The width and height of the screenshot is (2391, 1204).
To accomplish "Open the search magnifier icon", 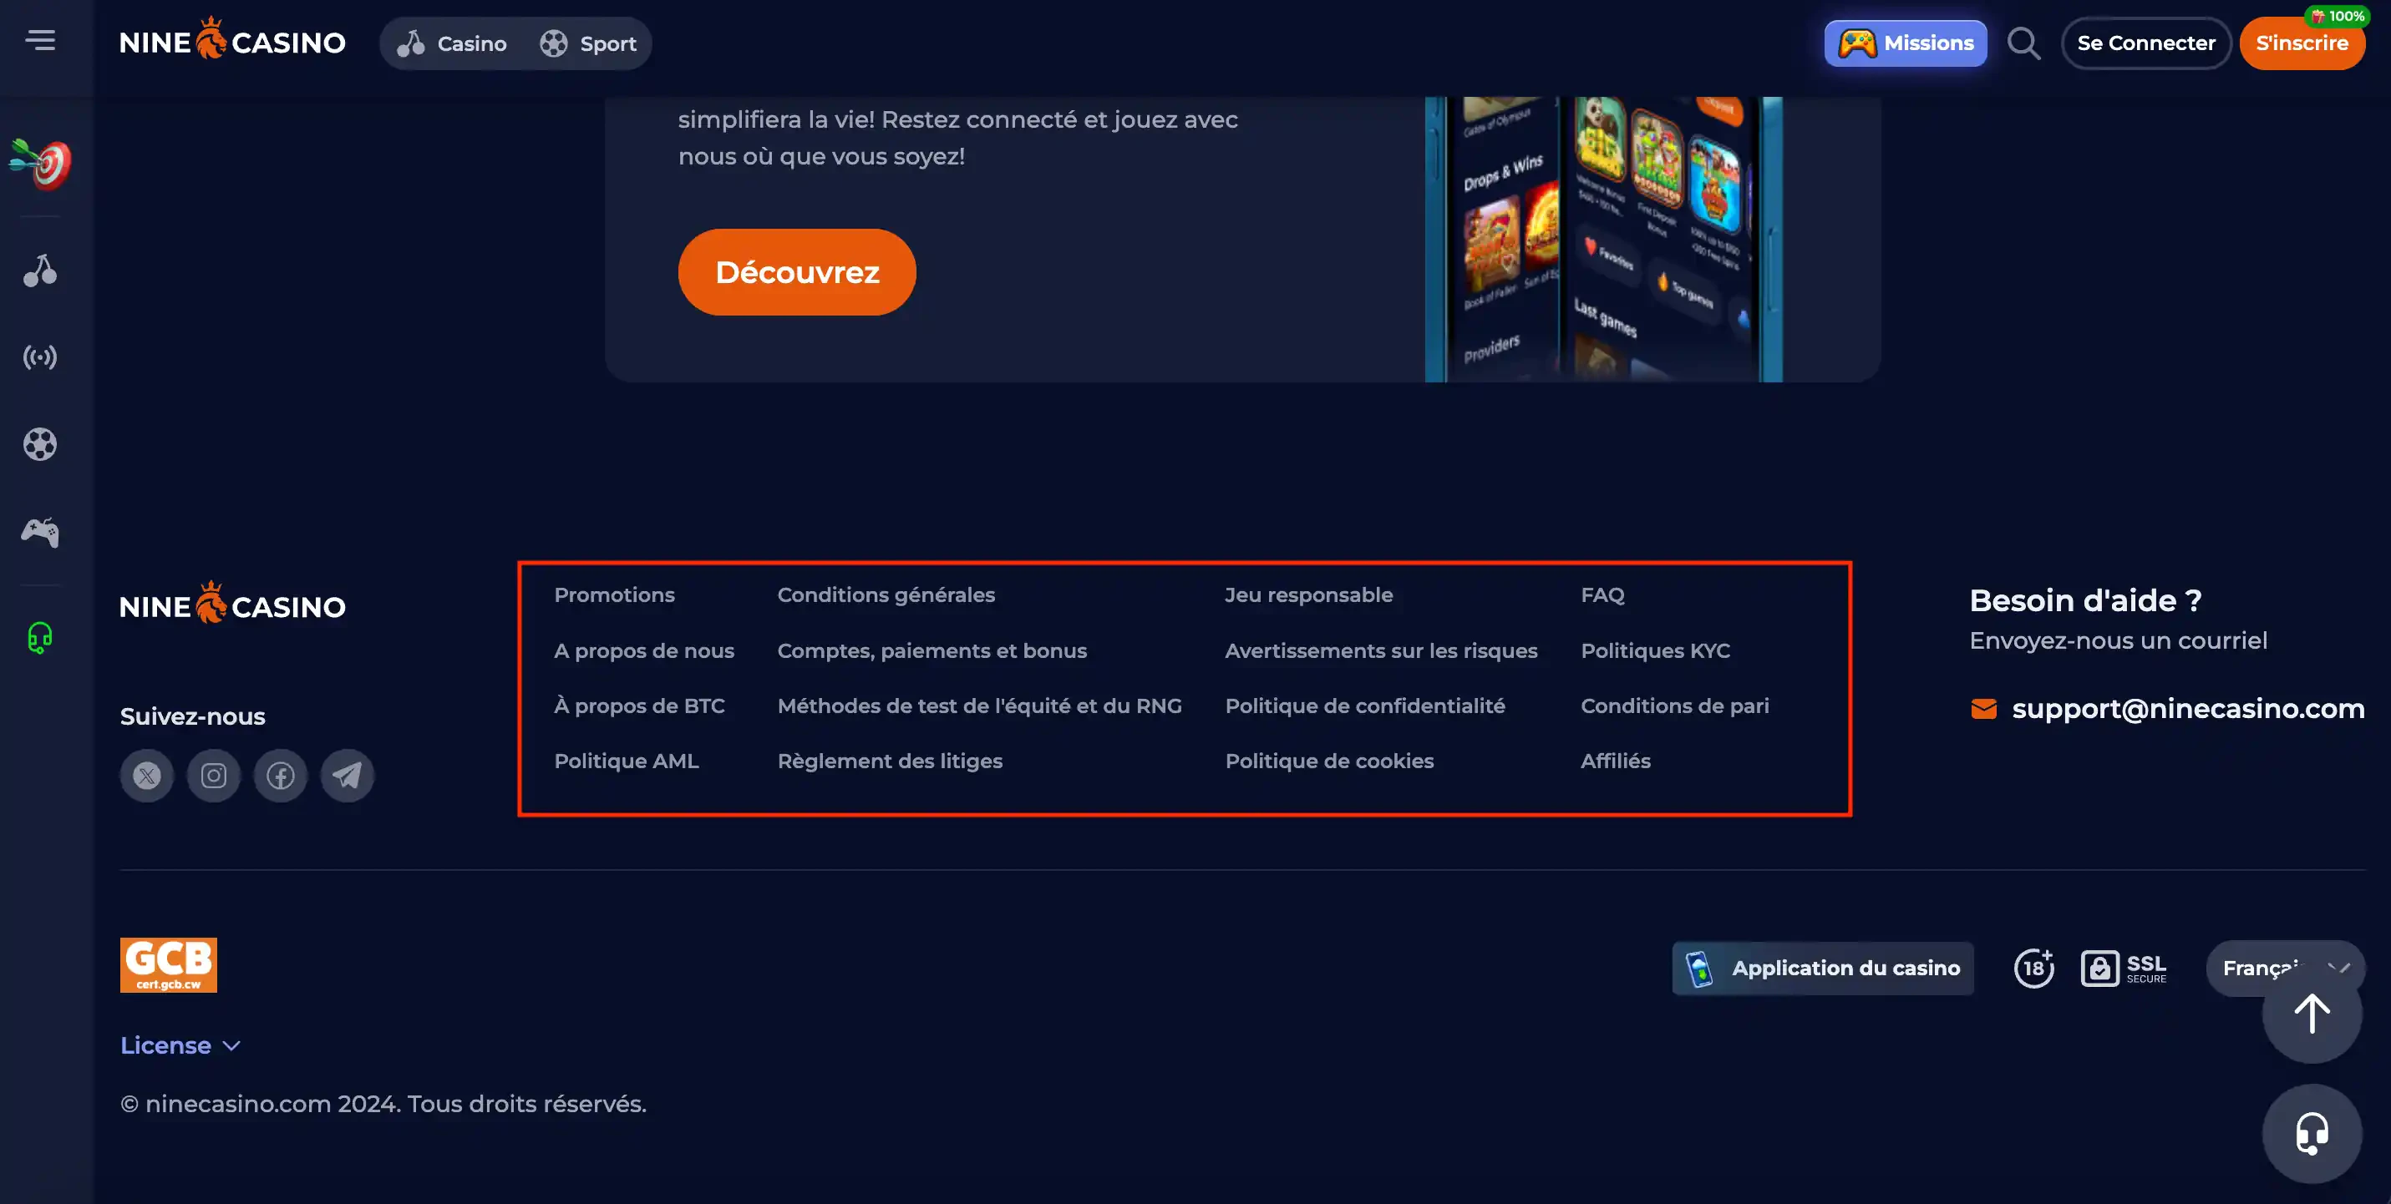I will click(x=2023, y=43).
